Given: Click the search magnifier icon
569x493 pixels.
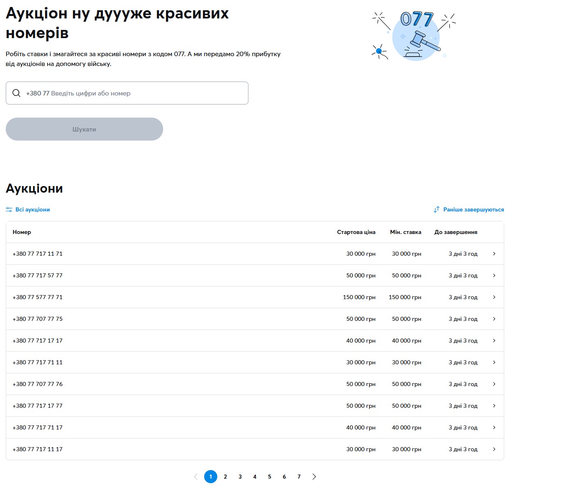Looking at the screenshot, I should click(16, 93).
